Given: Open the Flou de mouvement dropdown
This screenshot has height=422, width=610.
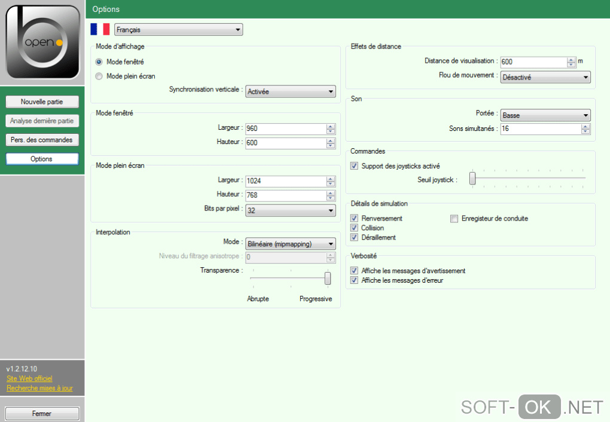Looking at the screenshot, I should (x=545, y=77).
